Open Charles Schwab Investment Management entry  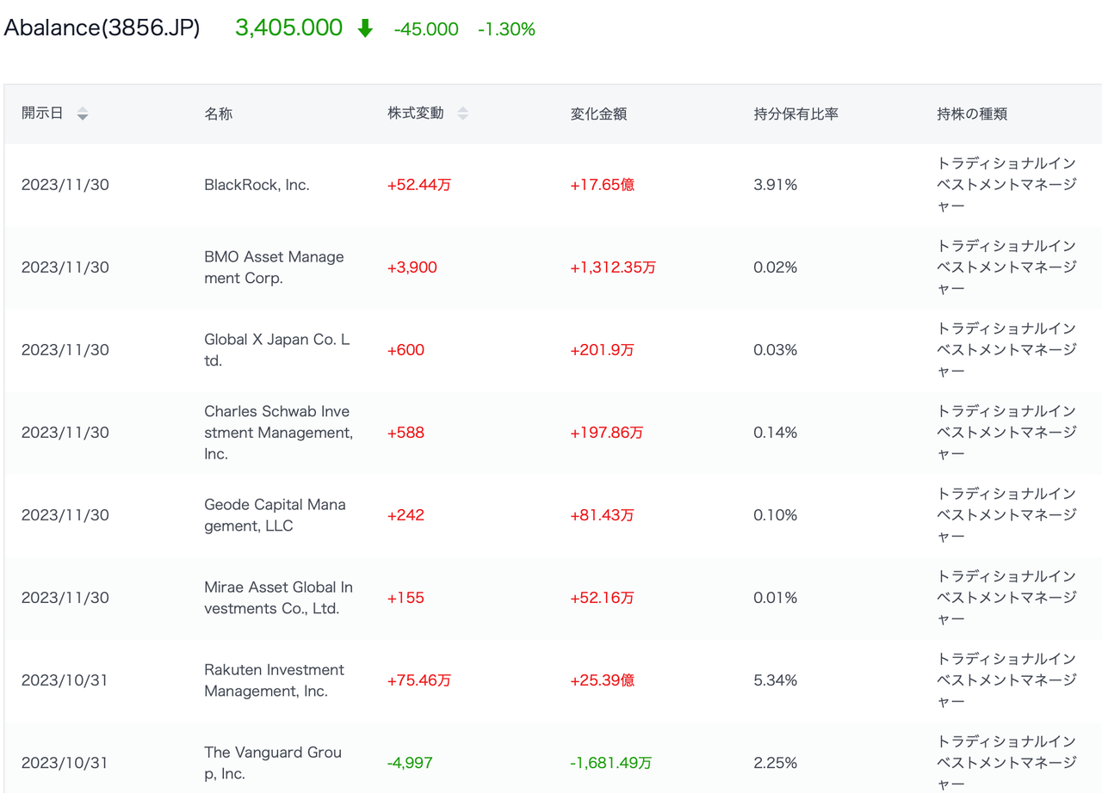278,433
